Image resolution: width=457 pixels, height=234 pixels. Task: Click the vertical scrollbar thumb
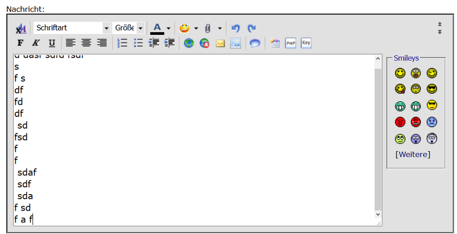point(378,139)
